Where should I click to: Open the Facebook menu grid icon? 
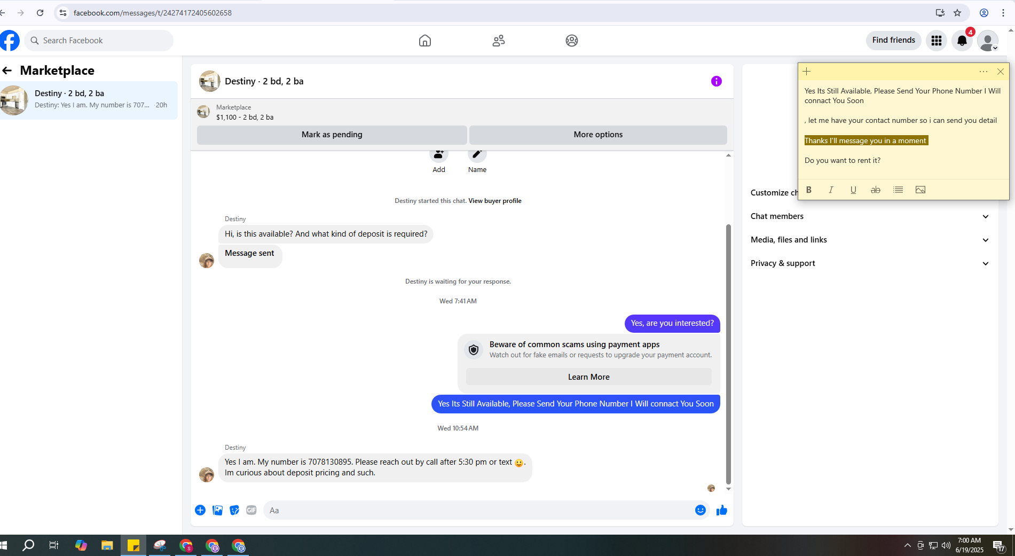pyautogui.click(x=937, y=41)
